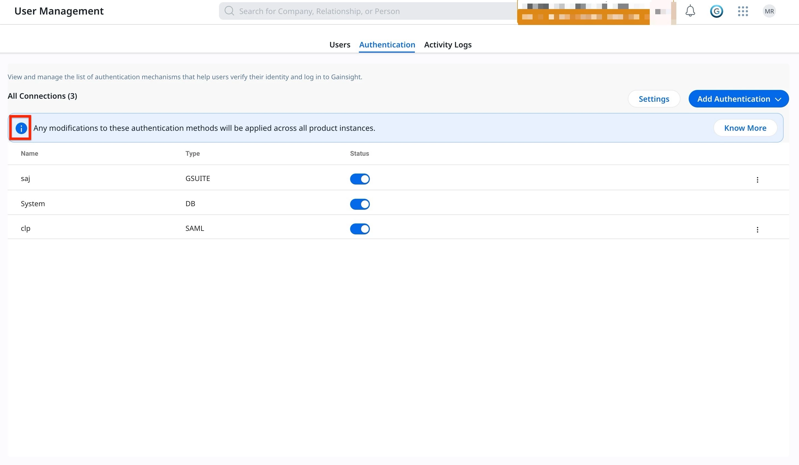Click the System connection name
This screenshot has width=799, height=465.
33,204
